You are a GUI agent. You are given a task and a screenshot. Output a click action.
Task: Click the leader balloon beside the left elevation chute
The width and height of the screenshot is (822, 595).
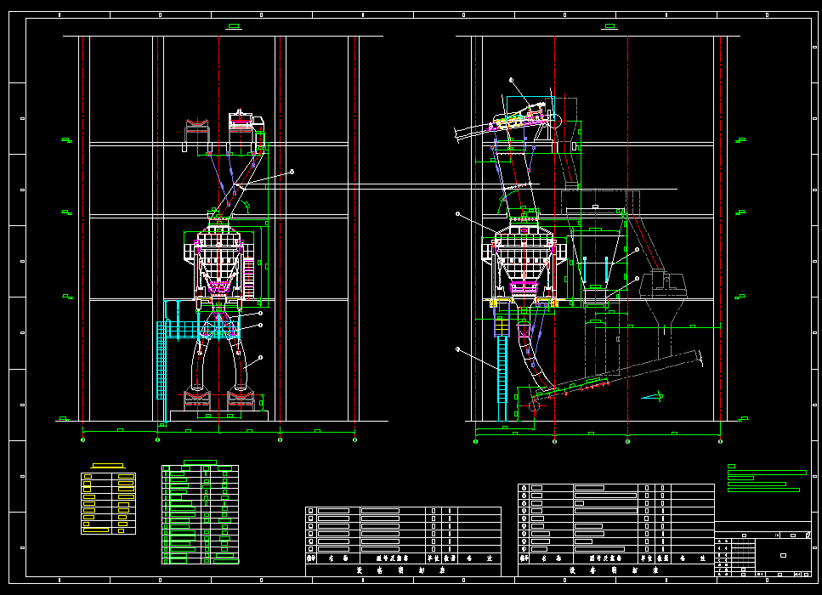click(x=292, y=172)
